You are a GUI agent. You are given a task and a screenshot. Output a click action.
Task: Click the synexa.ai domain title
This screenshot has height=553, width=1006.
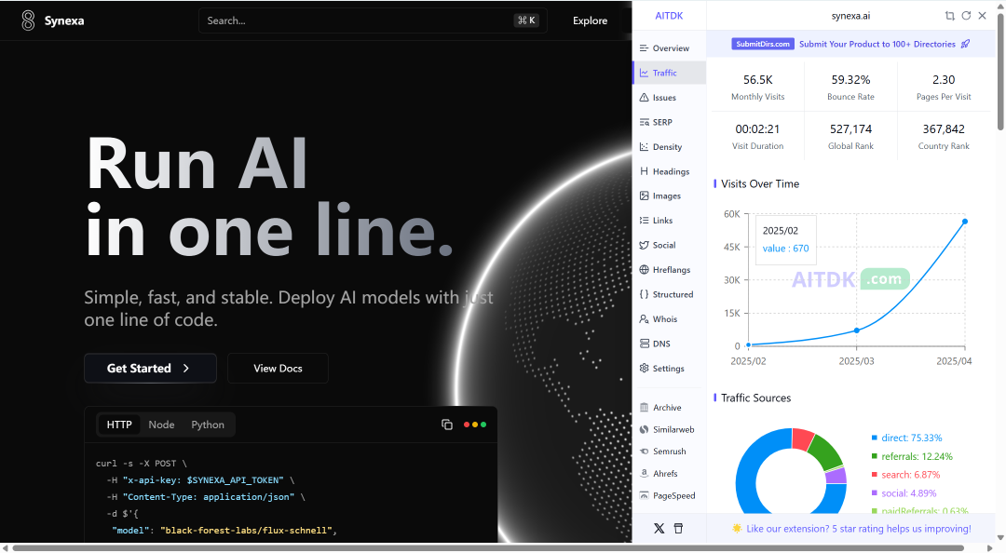coord(850,16)
